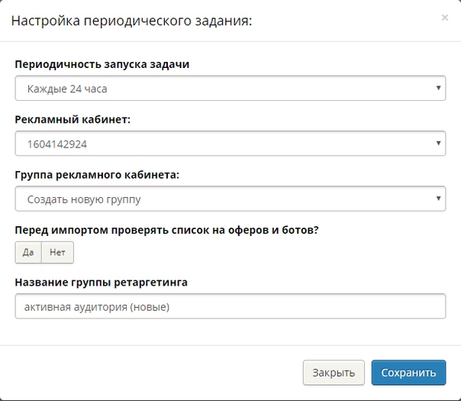Choose "Нет" to skip the bot check
The image size is (461, 401).
57,252
